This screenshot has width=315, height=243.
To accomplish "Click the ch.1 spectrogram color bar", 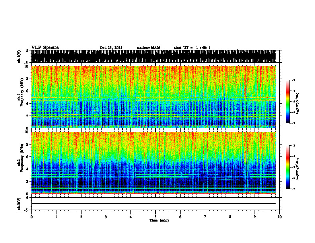I will 288,102.
